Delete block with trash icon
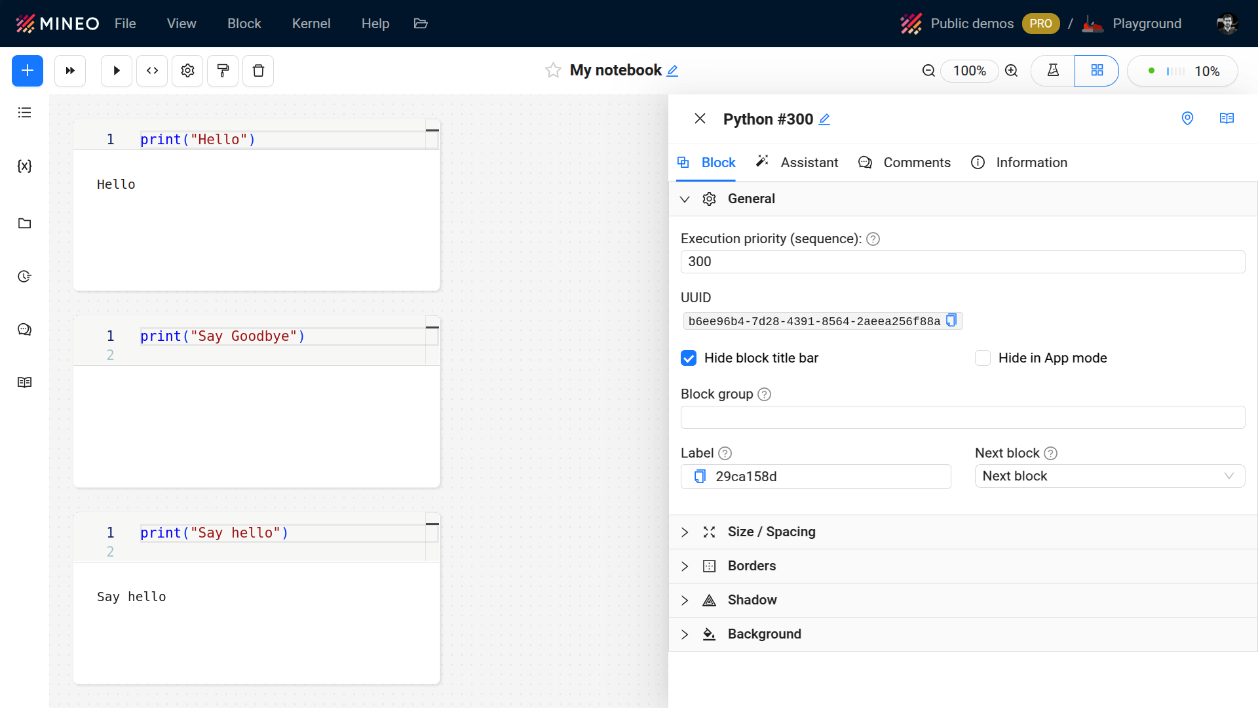Image resolution: width=1258 pixels, height=708 pixels. click(258, 71)
